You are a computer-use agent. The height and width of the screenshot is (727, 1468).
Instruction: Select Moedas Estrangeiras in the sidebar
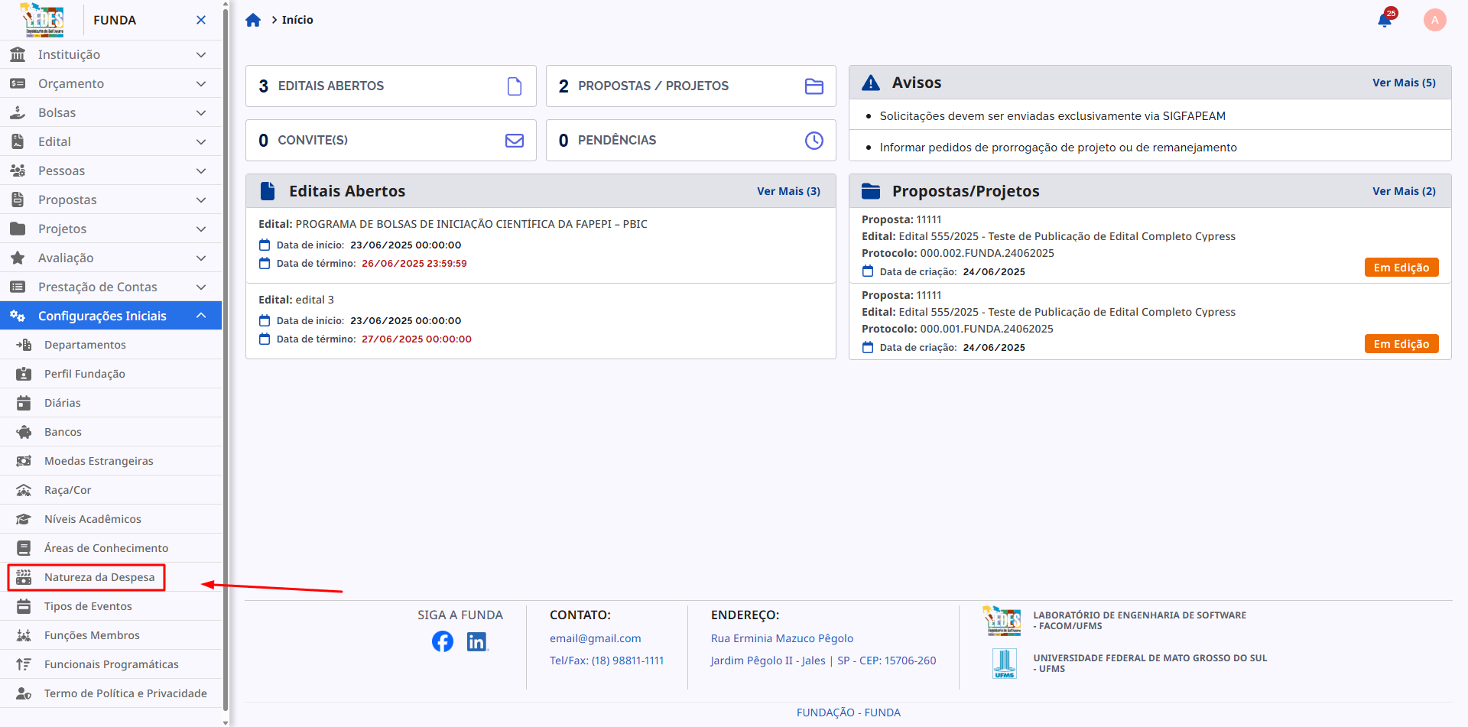pyautogui.click(x=99, y=461)
